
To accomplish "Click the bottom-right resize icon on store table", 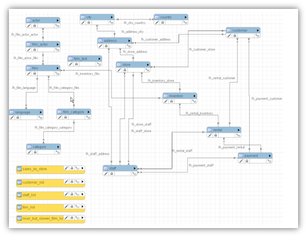I will [x=148, y=70].
